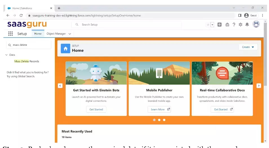Select the Home tab

(x=38, y=34)
